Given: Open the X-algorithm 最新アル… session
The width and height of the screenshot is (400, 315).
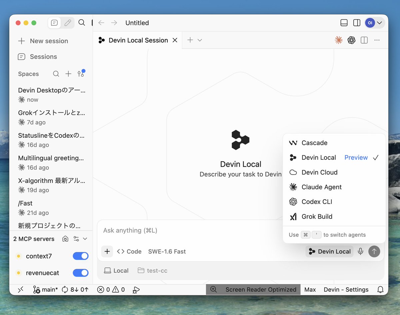Looking at the screenshot, I should 52,185.
